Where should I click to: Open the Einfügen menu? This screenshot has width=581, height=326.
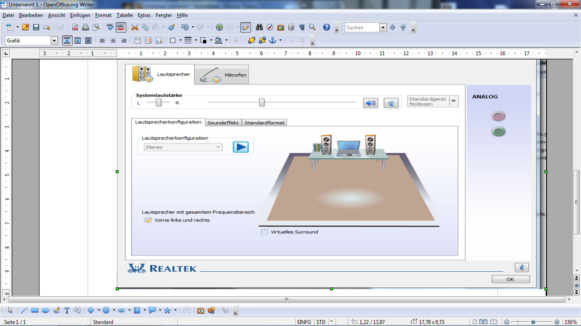click(x=80, y=15)
